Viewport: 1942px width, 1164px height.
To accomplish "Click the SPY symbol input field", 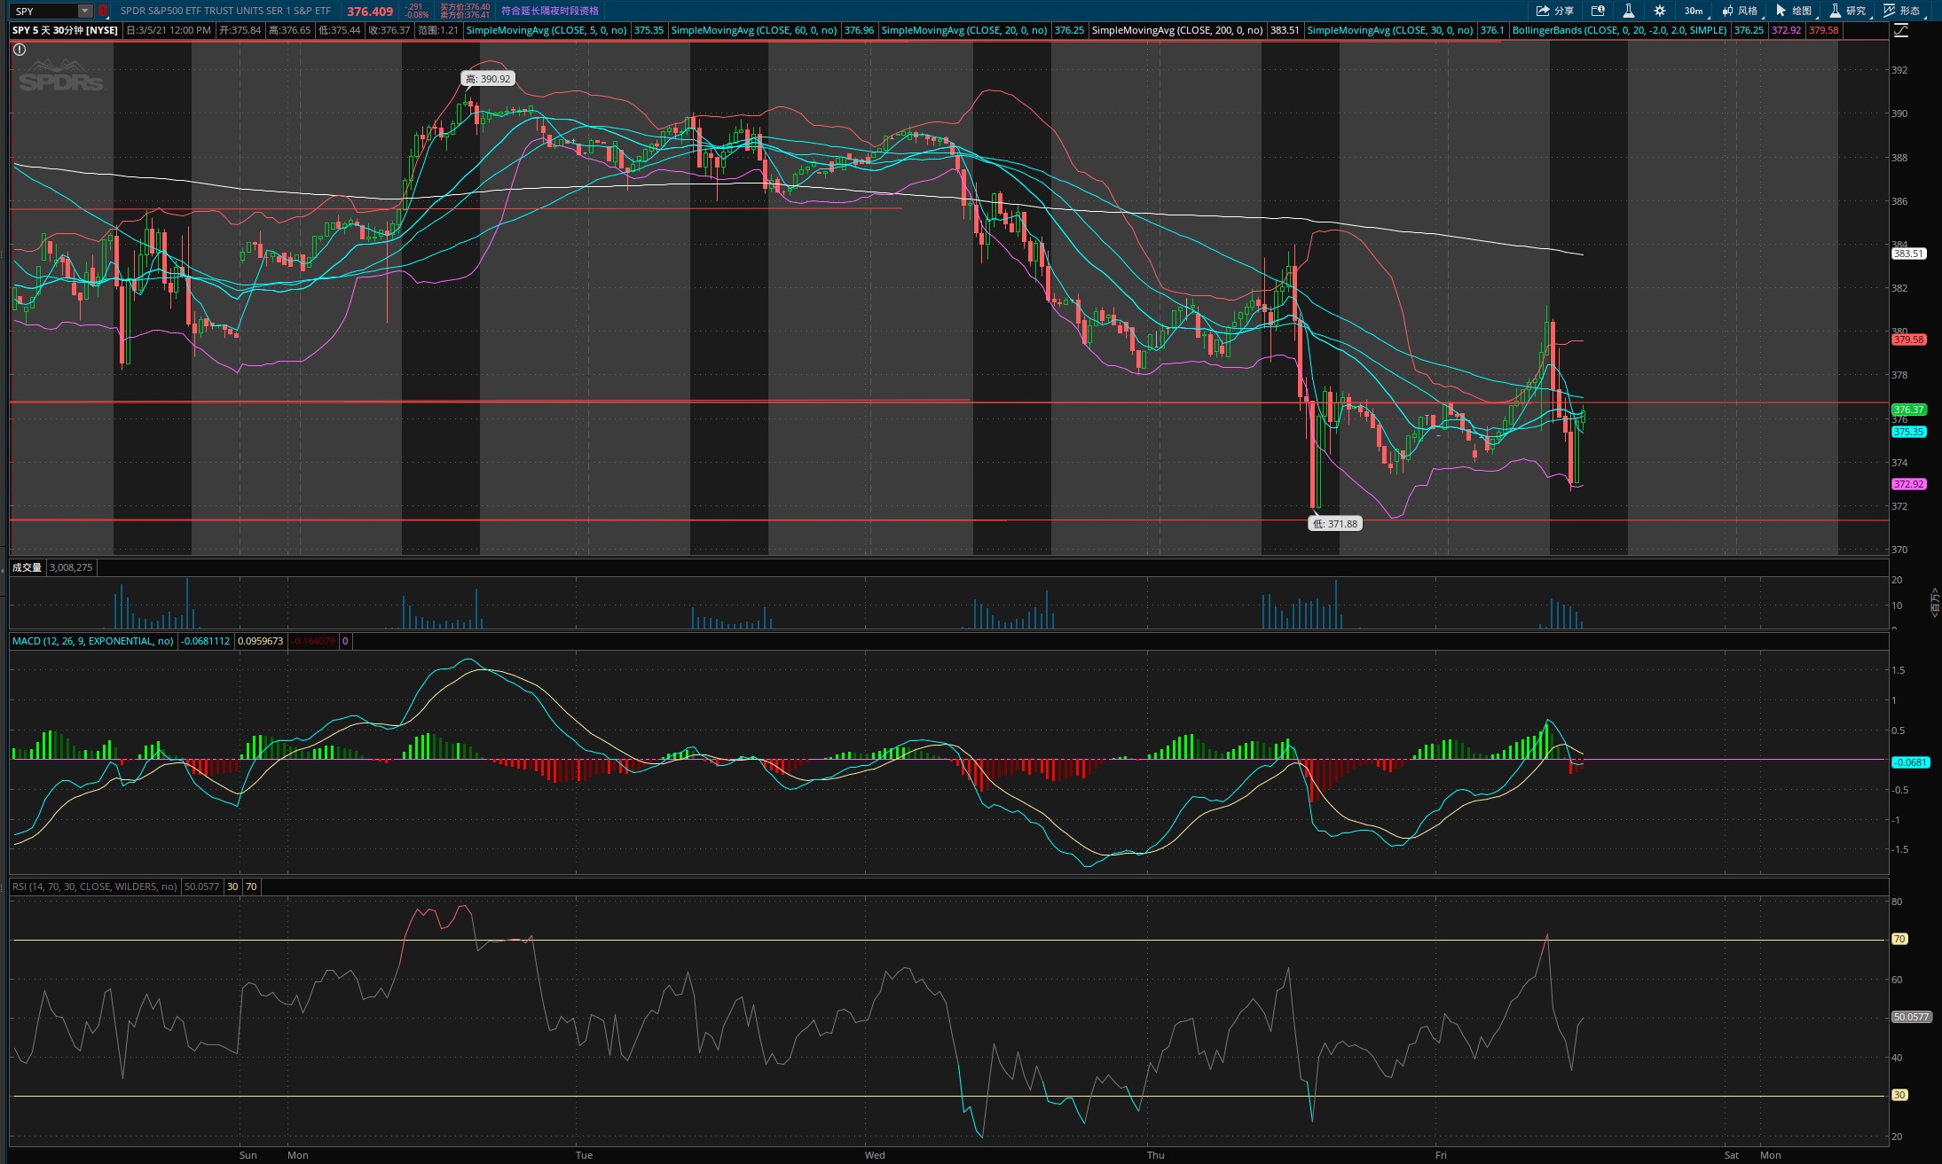I will tap(44, 11).
